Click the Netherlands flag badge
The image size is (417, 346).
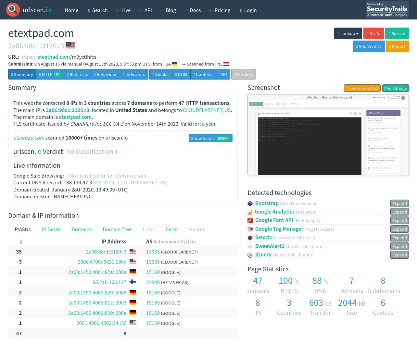(223, 64)
